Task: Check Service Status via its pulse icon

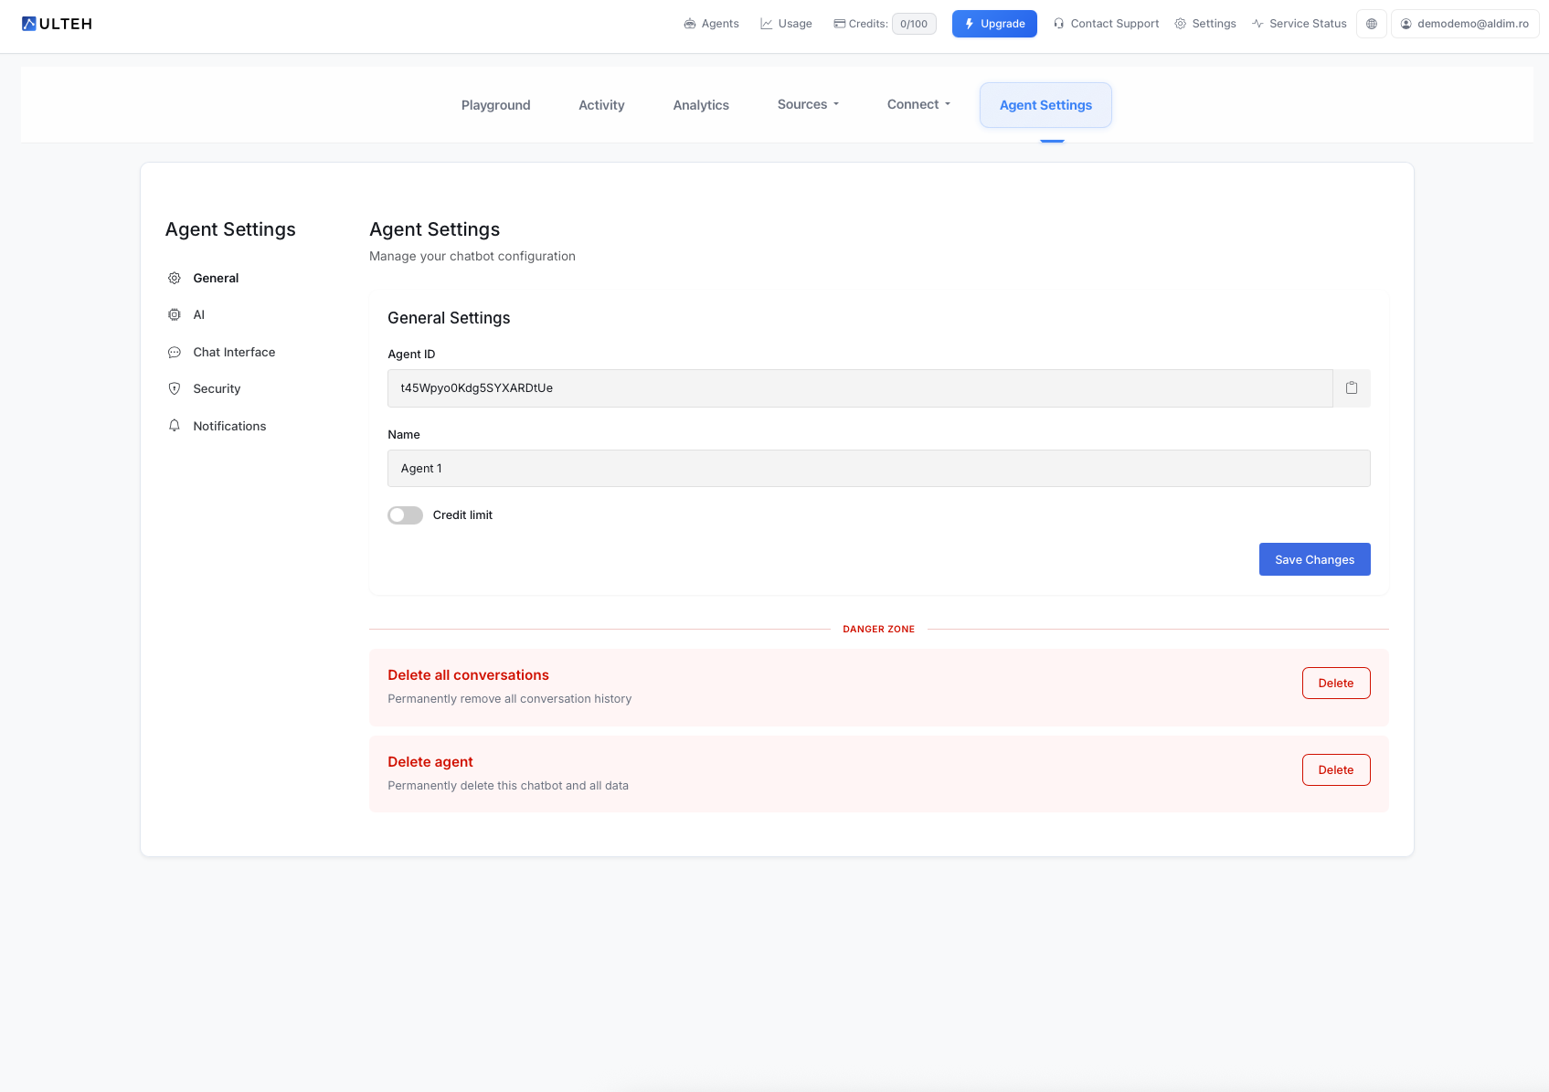Action: point(1257,23)
